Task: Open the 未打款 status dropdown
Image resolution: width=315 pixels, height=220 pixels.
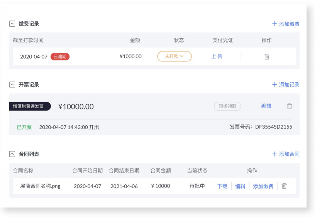Action: click(174, 56)
